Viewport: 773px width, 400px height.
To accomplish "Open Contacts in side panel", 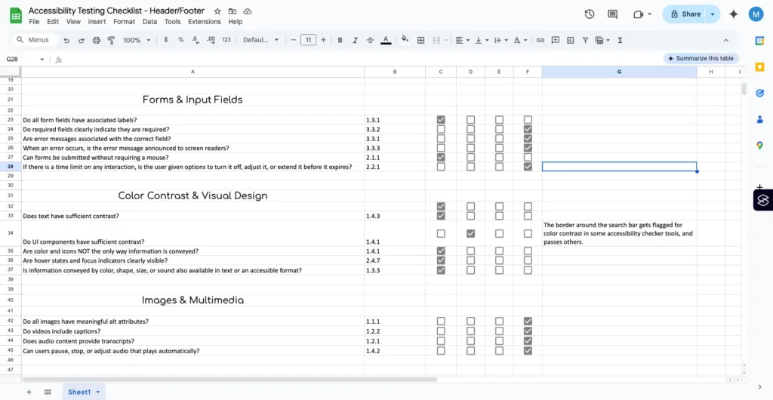I will (x=759, y=118).
